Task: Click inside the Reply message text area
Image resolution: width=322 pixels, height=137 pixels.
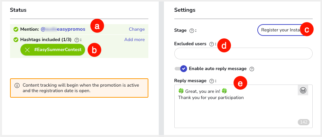Action: click(x=243, y=106)
